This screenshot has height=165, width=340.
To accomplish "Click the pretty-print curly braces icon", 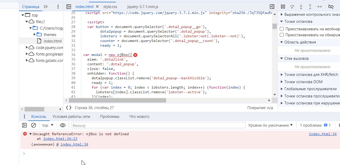I will coord(69,108).
